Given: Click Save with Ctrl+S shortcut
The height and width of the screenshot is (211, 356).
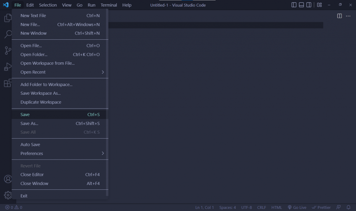Looking at the screenshot, I should point(60,115).
